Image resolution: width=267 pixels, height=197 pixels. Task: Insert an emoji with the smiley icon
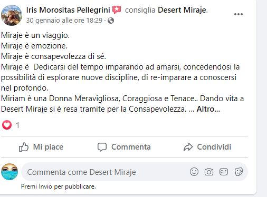(x=194, y=172)
